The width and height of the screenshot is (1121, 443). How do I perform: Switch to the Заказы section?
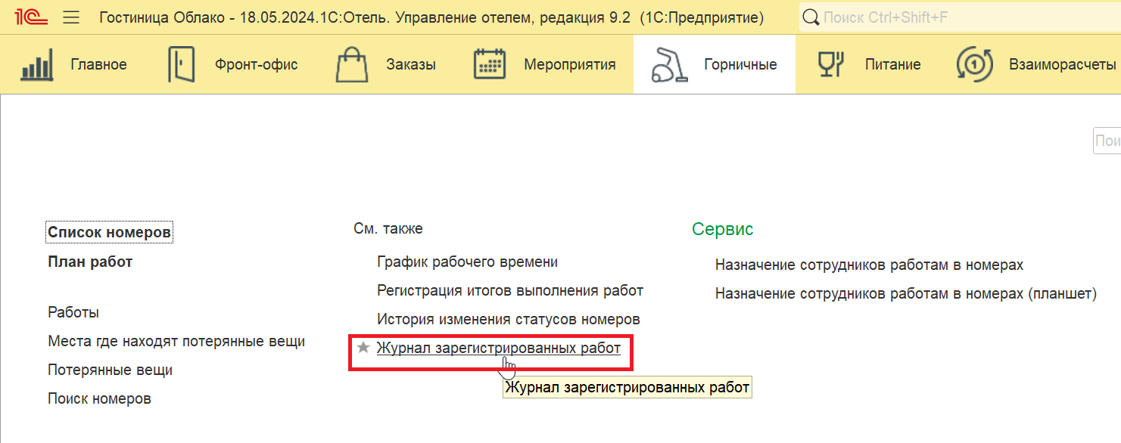coord(410,64)
